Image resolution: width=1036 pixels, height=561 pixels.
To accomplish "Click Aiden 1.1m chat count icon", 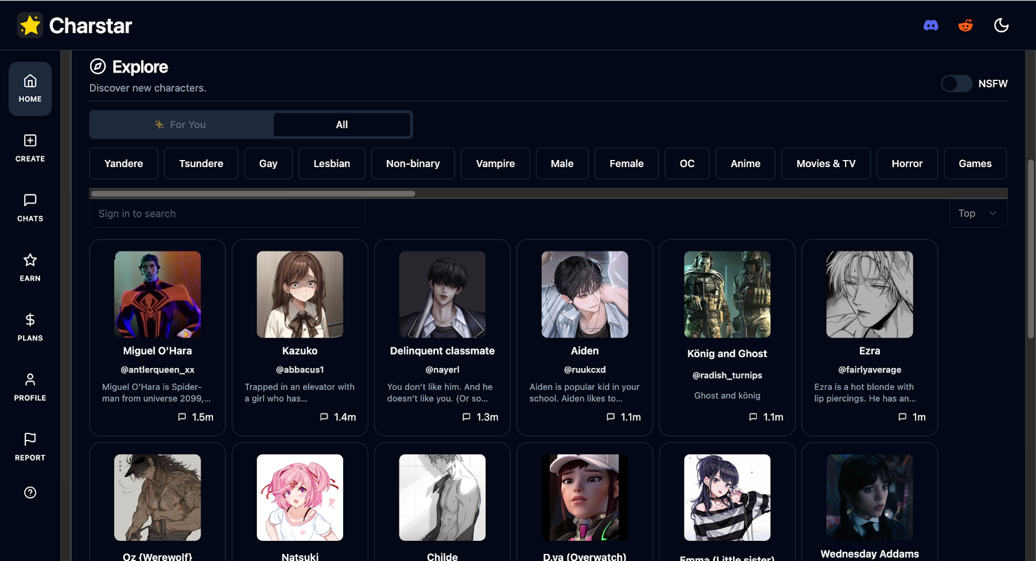I will pos(611,417).
